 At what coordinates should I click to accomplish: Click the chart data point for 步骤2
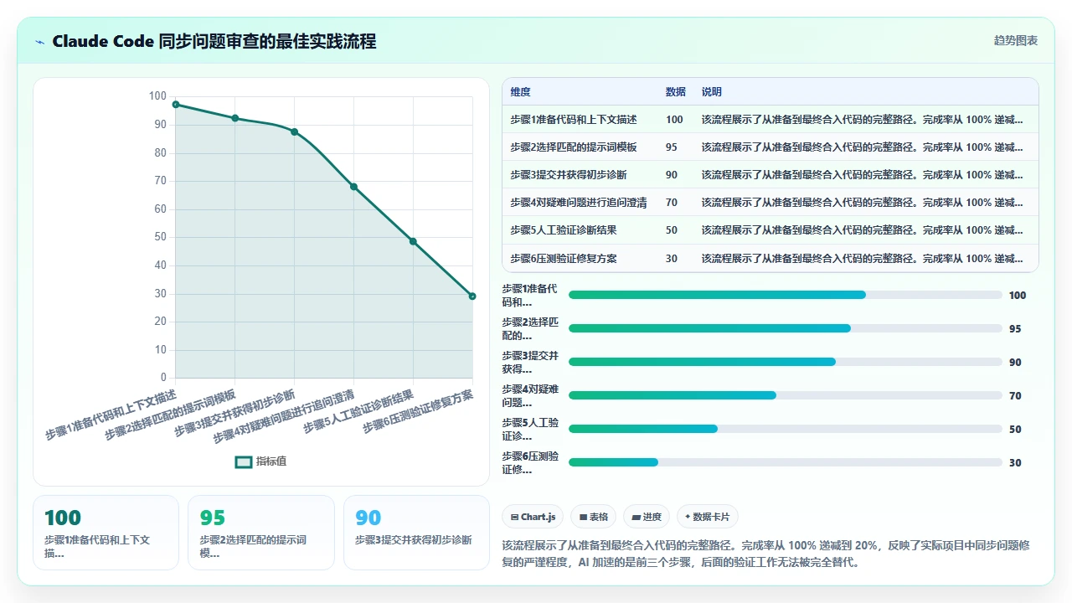[235, 118]
